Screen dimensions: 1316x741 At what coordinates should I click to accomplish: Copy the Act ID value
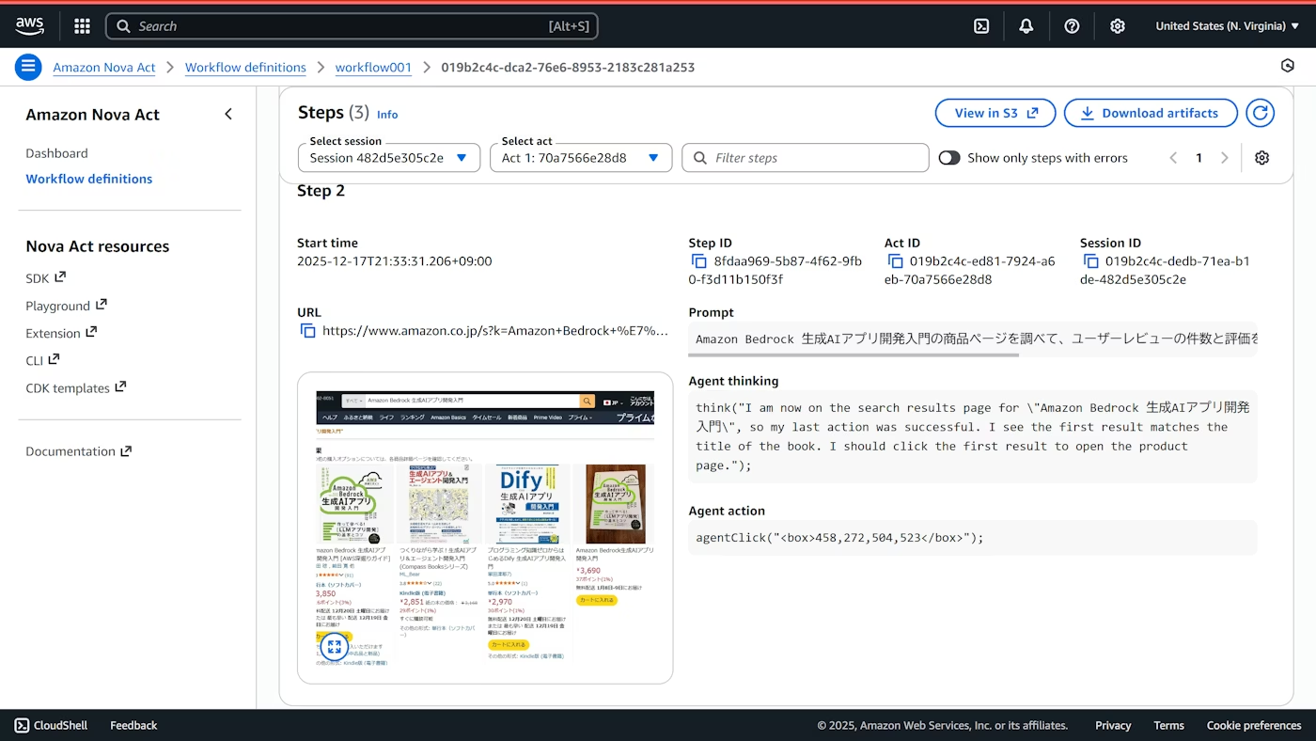point(894,261)
